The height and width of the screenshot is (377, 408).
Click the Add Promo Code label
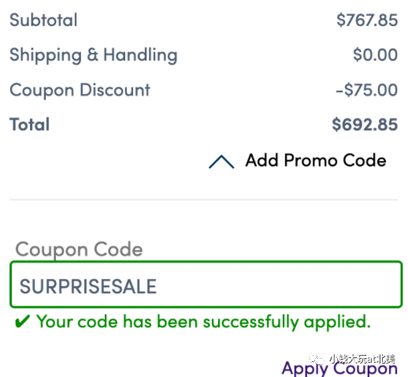click(316, 160)
